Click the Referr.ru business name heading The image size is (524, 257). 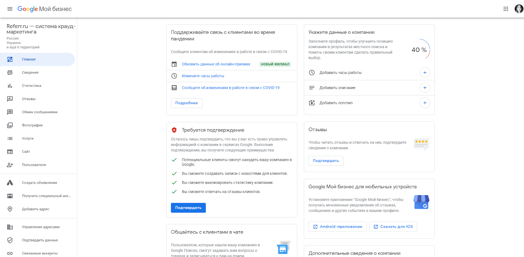pyautogui.click(x=41, y=29)
